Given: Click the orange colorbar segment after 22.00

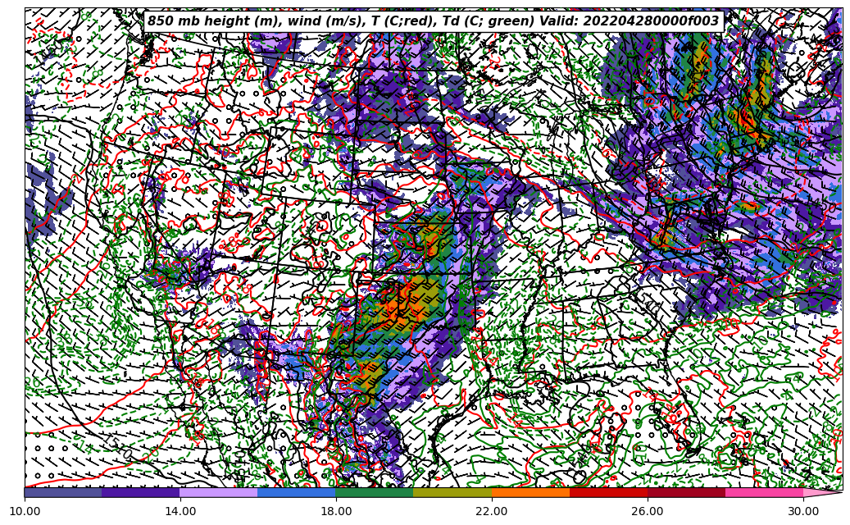Looking at the screenshot, I should pos(530,492).
